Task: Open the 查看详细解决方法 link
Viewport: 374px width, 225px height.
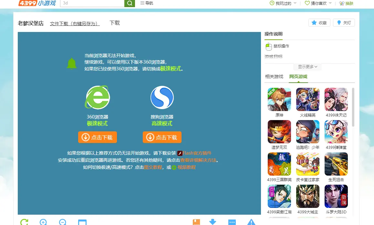Action: click(198, 160)
